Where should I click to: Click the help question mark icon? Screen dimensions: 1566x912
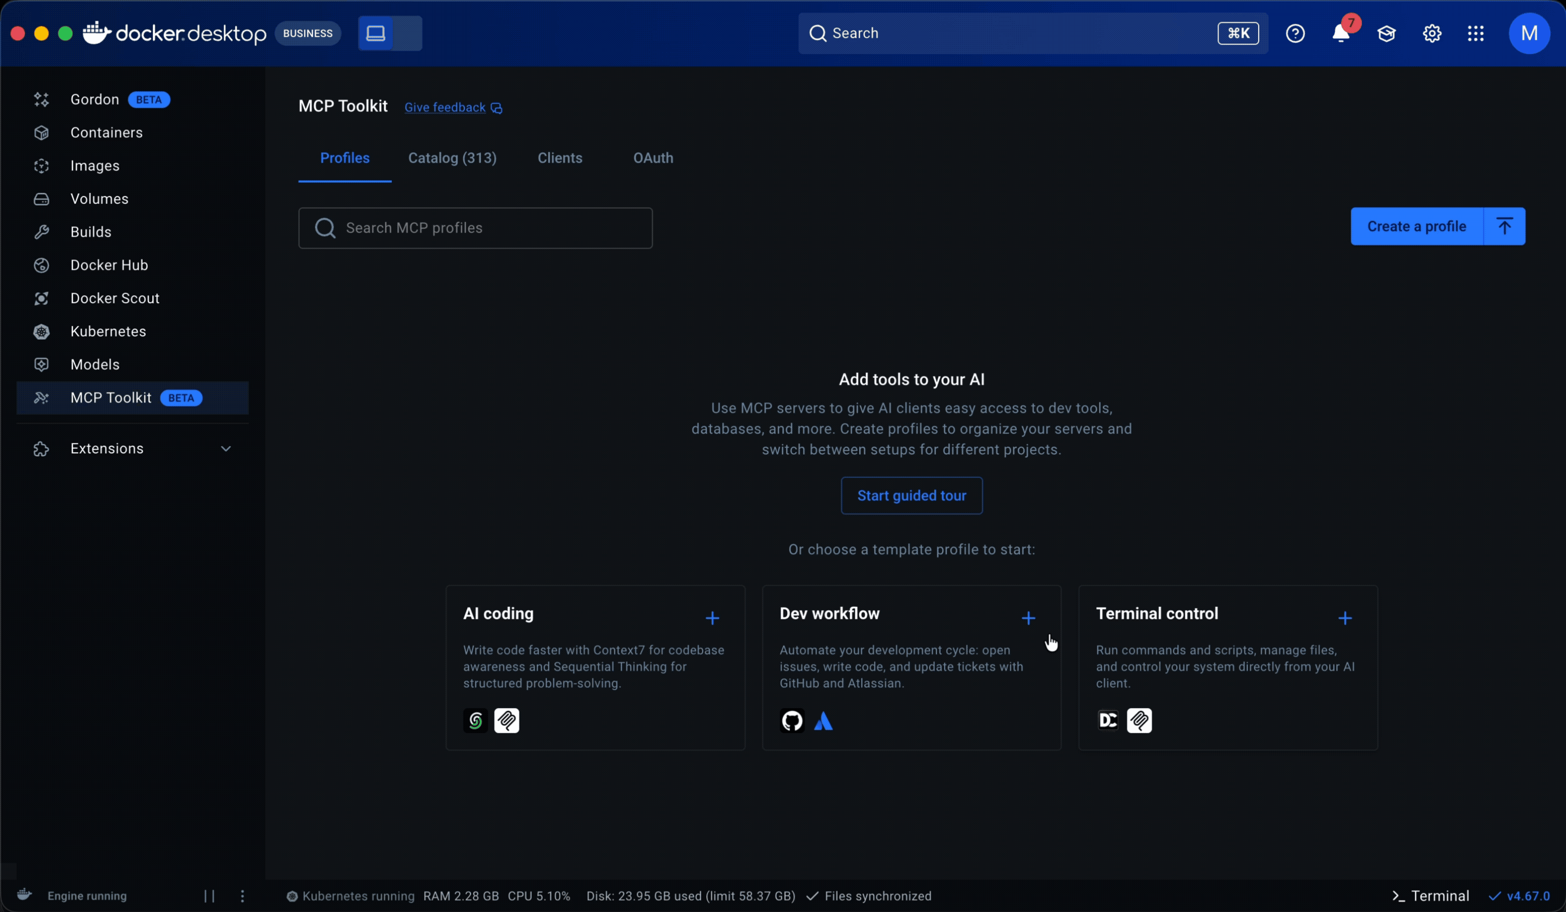pos(1295,34)
